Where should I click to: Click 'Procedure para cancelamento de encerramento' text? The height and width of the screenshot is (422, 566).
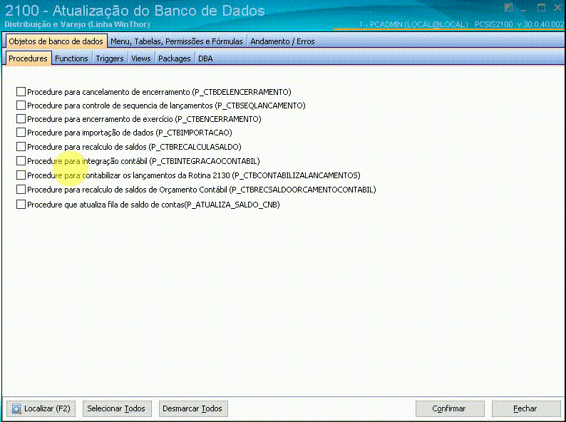[108, 92]
